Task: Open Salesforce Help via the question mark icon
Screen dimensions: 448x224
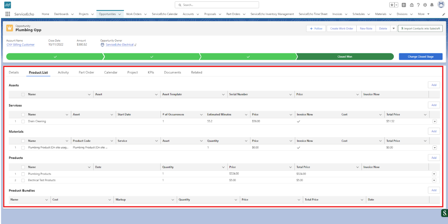Action: pyautogui.click(x=418, y=5)
